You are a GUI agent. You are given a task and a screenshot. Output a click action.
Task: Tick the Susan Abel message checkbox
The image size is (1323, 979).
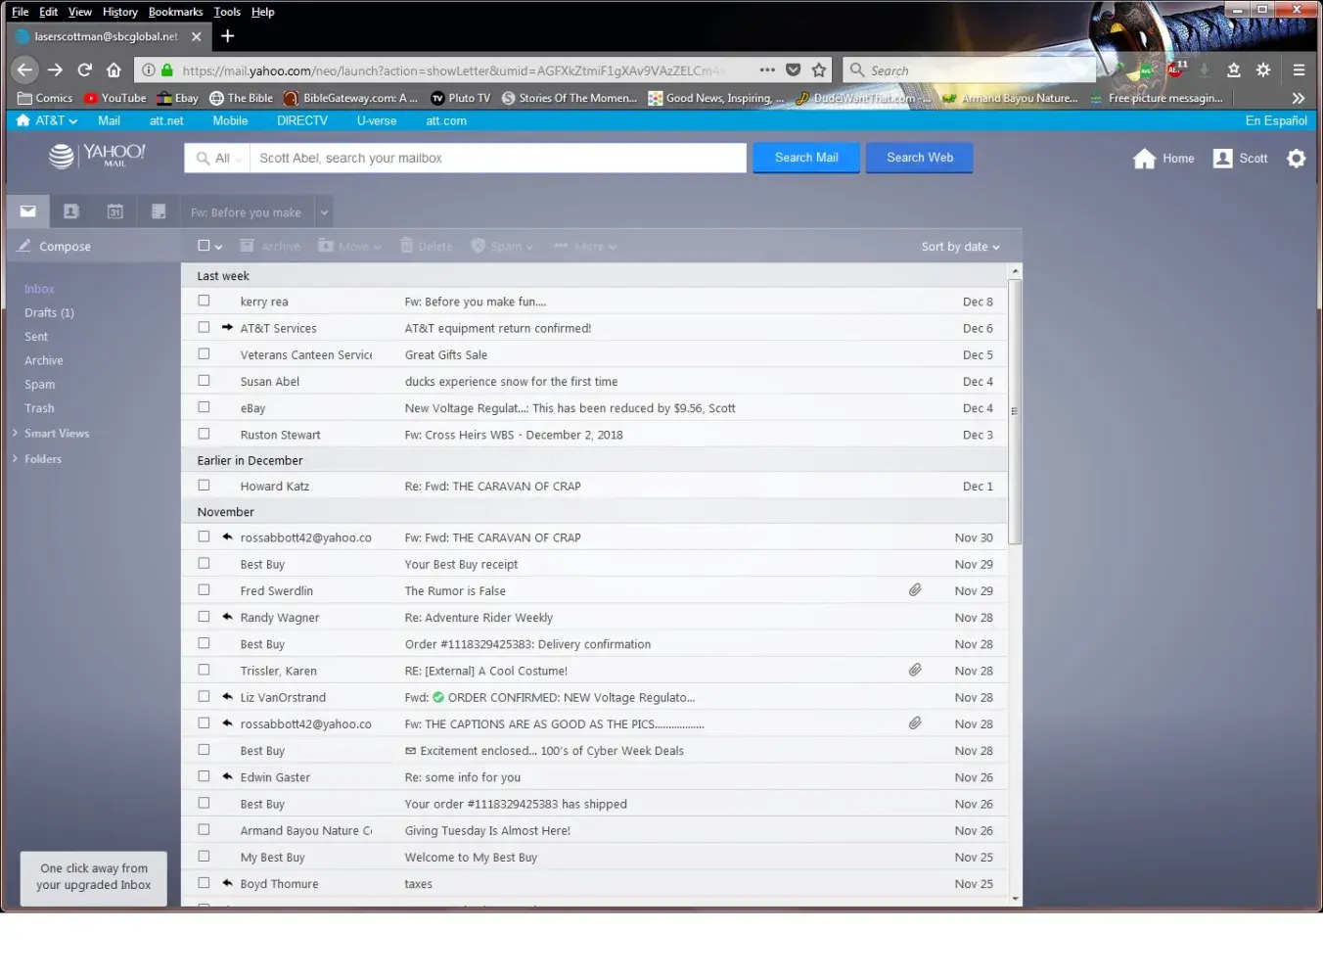204,381
